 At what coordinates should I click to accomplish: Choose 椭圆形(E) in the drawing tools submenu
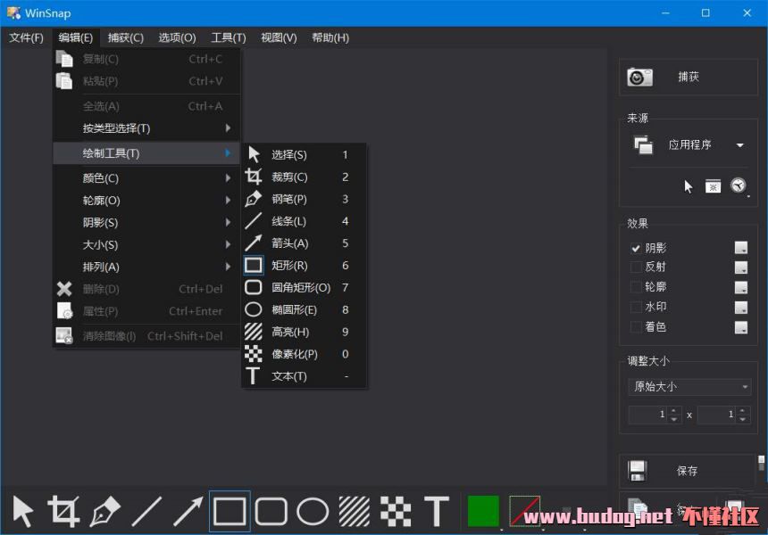point(304,309)
